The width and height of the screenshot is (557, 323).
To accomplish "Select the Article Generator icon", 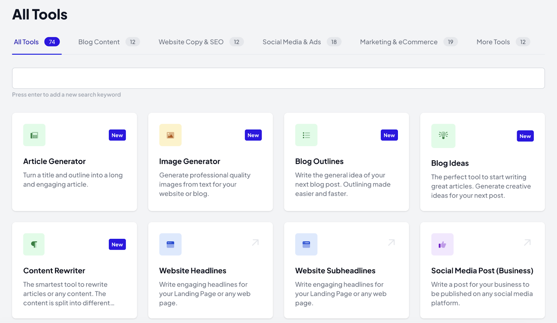I will point(34,135).
